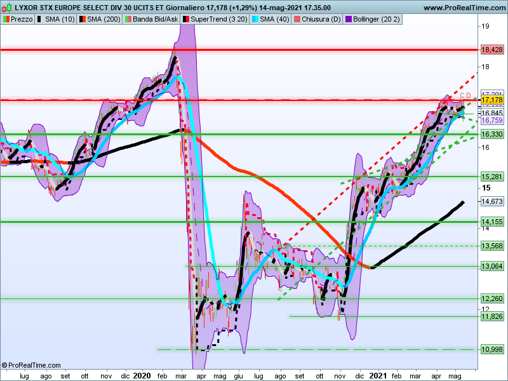Screen dimensions: 508x381
Task: Click the candlestick icon beside the LYXOR title
Action: [x=6, y=7]
